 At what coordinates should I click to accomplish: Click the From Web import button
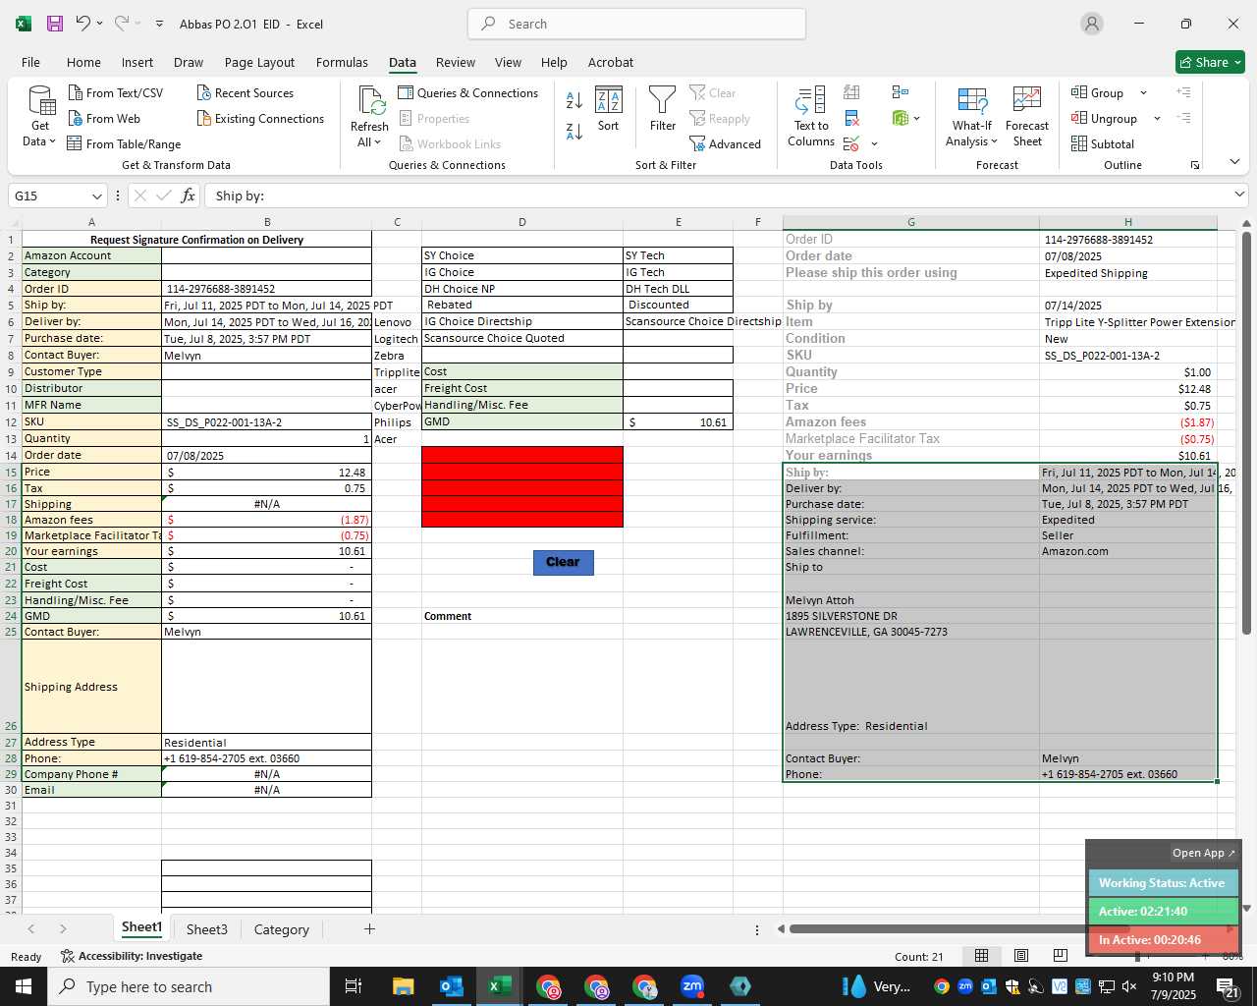[104, 118]
